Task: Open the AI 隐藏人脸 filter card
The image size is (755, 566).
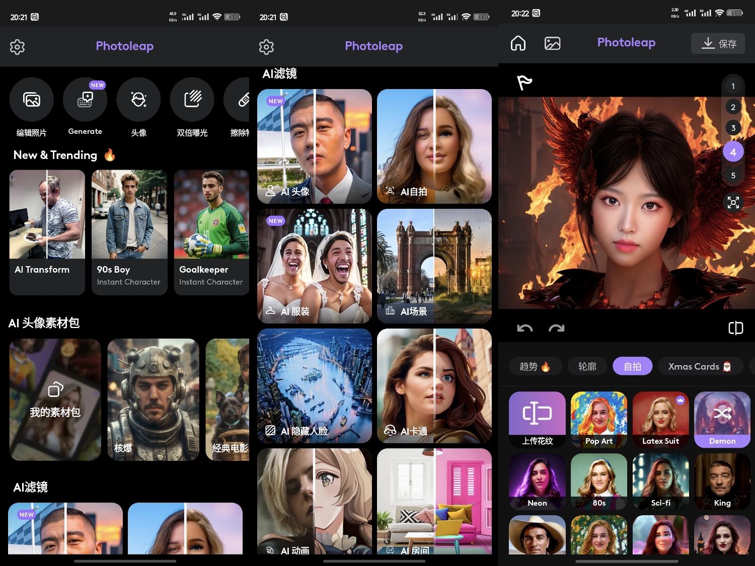Action: coord(315,386)
